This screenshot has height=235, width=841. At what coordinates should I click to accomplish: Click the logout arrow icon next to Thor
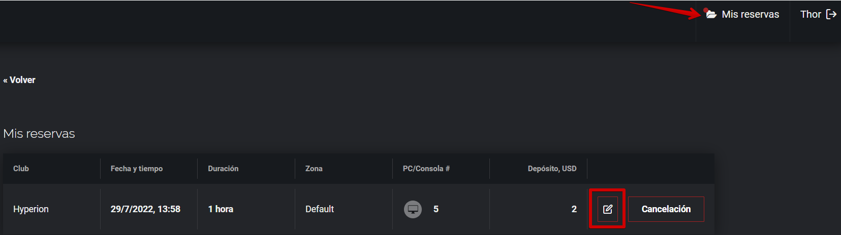831,14
